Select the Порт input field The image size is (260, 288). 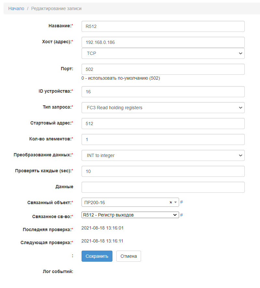(163, 69)
